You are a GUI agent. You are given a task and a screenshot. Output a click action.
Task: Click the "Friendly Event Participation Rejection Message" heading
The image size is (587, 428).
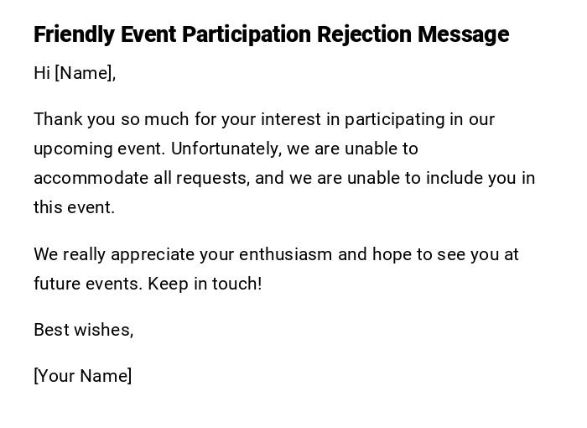click(271, 34)
